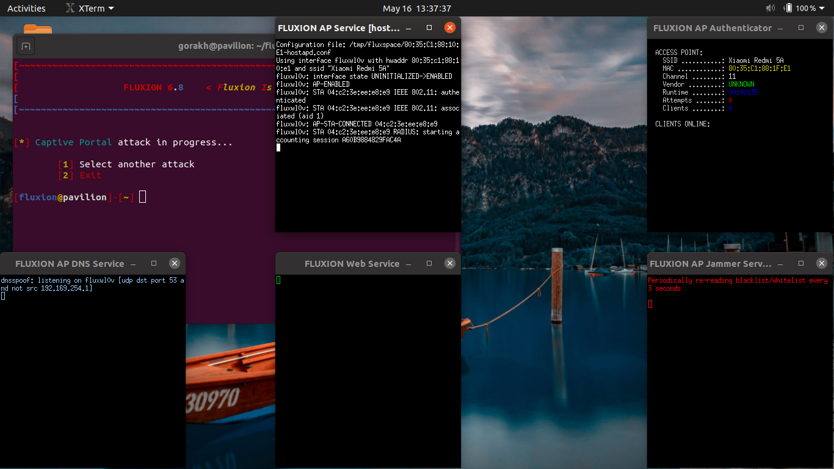Click the MAC address 80:35:C1:88:1F:E1
The image size is (834, 469).
point(760,68)
